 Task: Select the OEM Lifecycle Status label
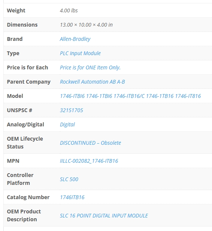pos(25,143)
